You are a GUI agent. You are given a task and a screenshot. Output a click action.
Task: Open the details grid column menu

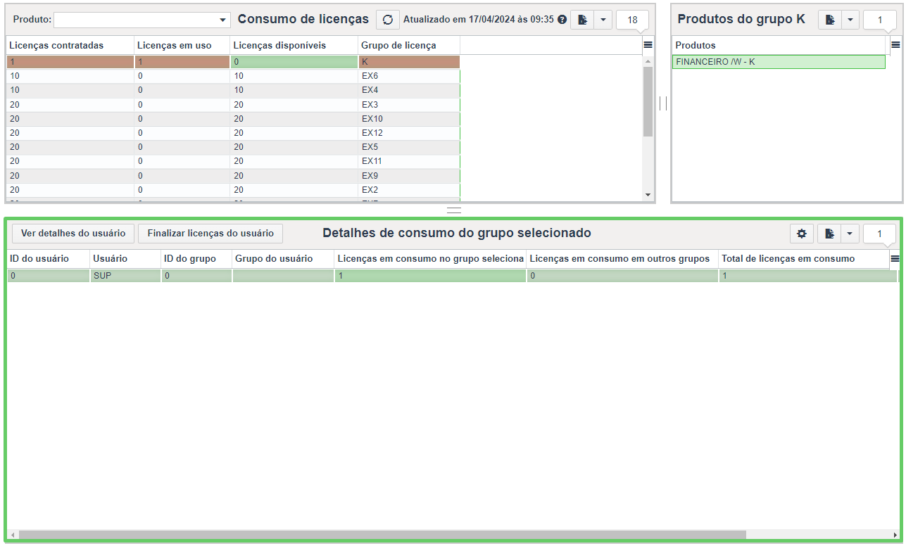point(895,259)
